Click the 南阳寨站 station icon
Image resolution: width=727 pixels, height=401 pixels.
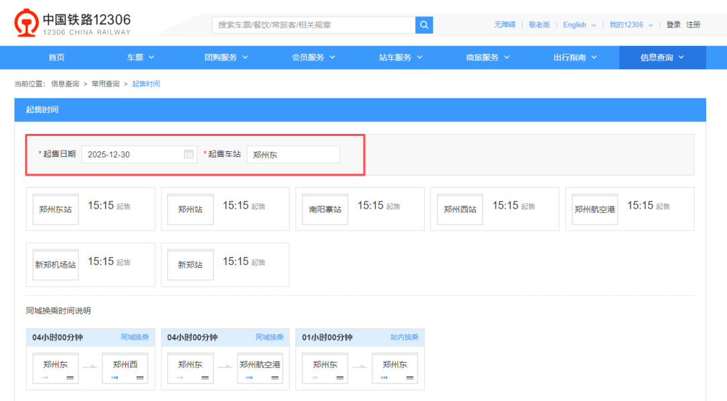pyautogui.click(x=325, y=209)
